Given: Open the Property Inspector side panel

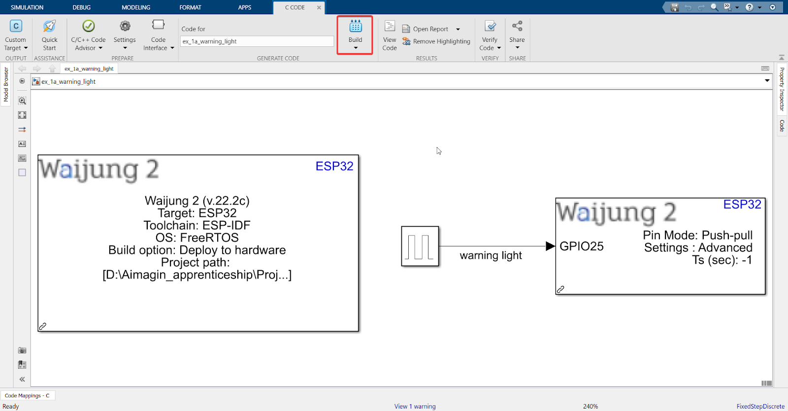Looking at the screenshot, I should click(782, 89).
